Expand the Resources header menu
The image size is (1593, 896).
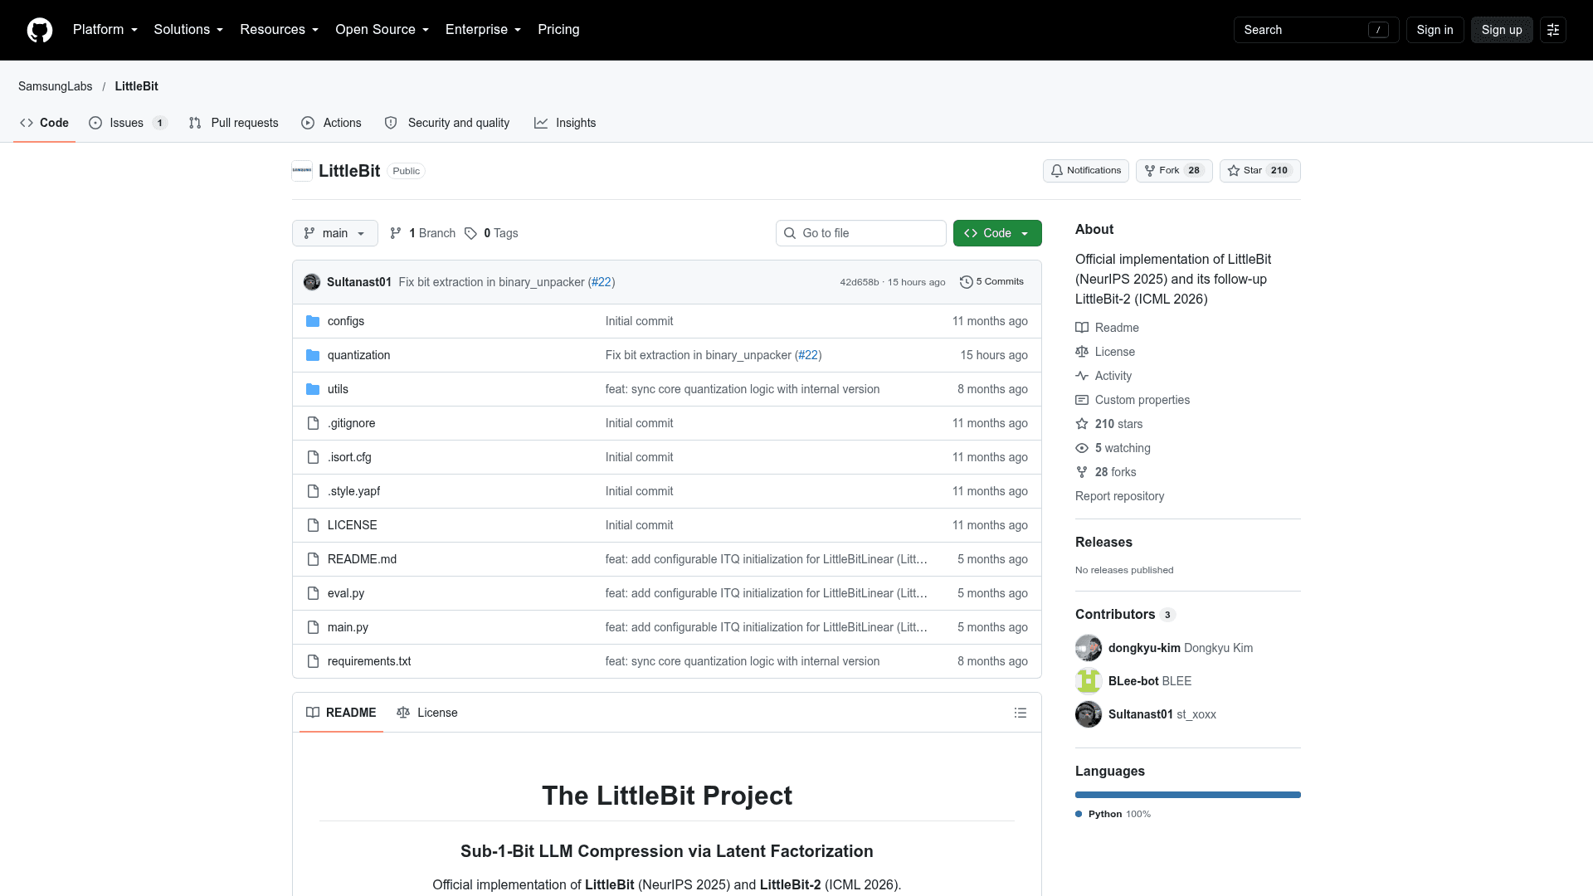click(280, 30)
